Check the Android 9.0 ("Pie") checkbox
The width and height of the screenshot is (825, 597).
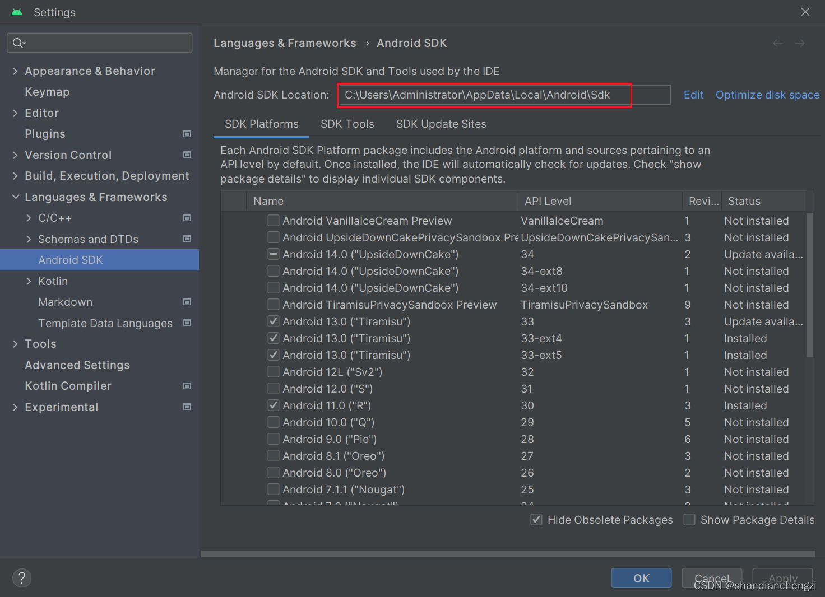tap(274, 439)
